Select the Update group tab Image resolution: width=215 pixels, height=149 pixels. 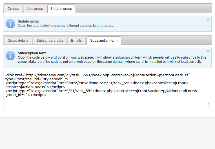(x=61, y=9)
